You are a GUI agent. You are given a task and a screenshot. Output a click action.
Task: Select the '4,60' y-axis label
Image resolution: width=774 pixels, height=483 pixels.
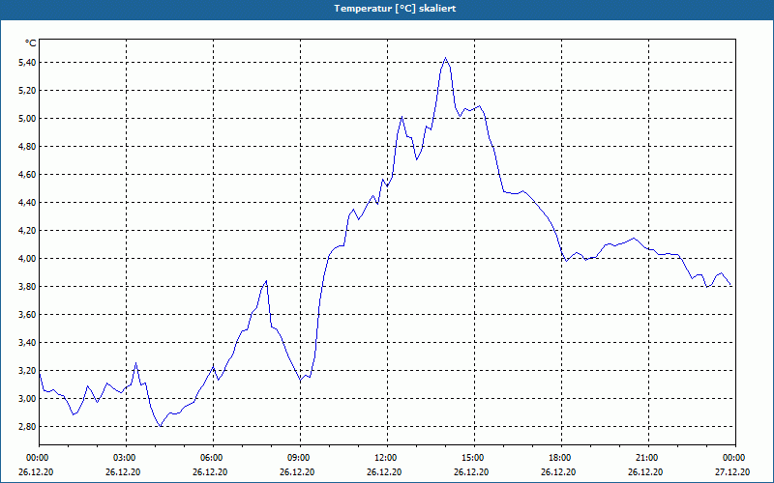click(x=27, y=175)
